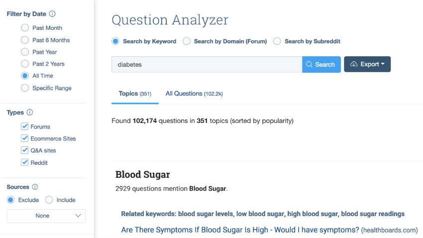423x238 pixels.
Task: Click the magnifier icon in Search button
Action: click(x=309, y=64)
